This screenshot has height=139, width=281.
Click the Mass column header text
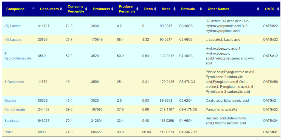(x=166, y=9)
